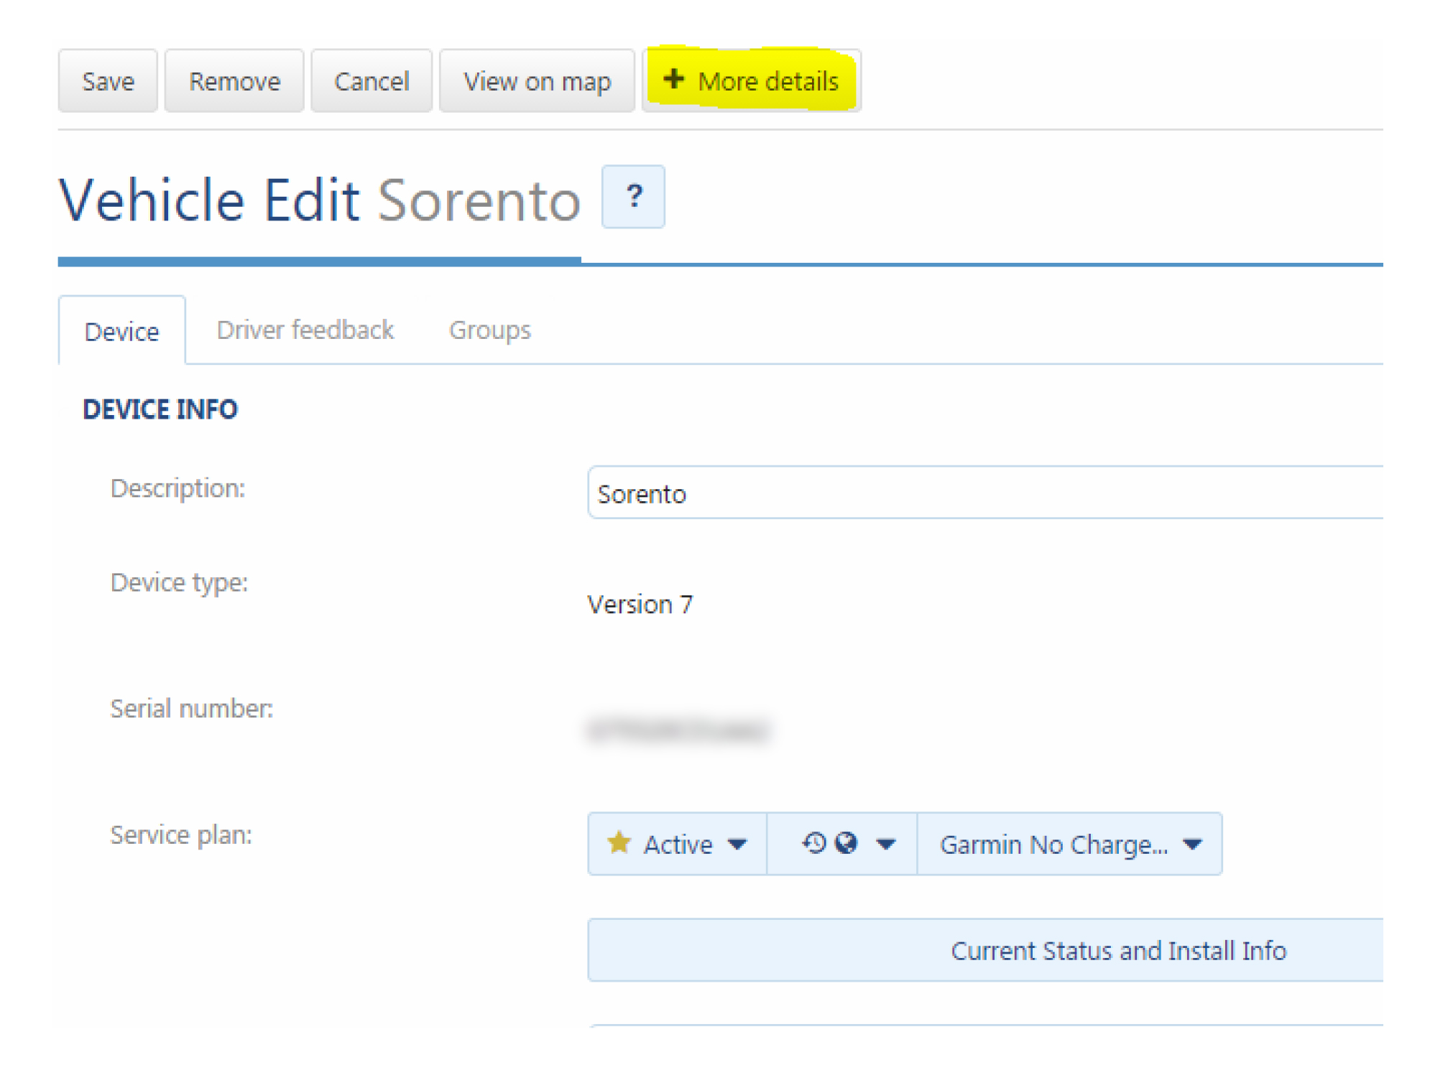Image resolution: width=1430 pixels, height=1070 pixels.
Task: Open the clock and globe plan dropdown arrow
Action: pos(885,844)
